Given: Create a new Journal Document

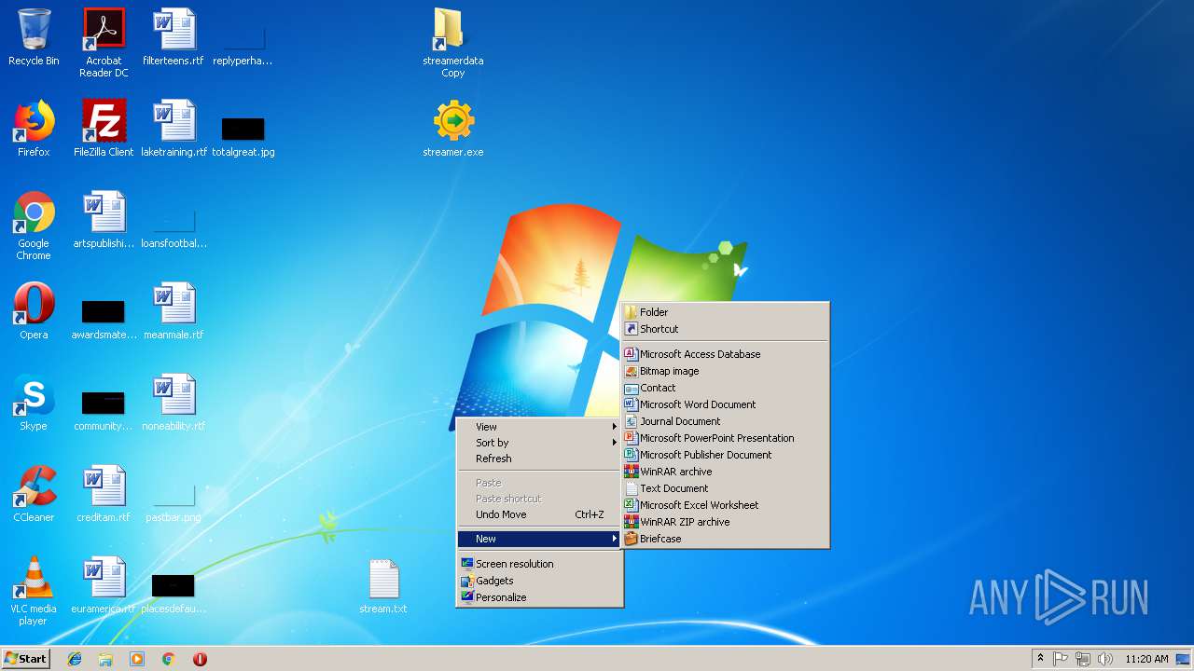Looking at the screenshot, I should tap(725, 421).
